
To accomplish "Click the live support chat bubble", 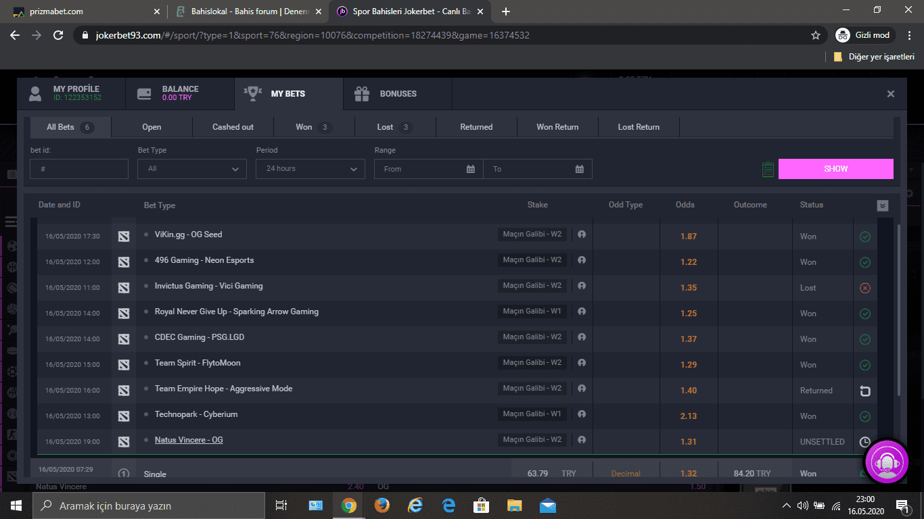I will 886,461.
